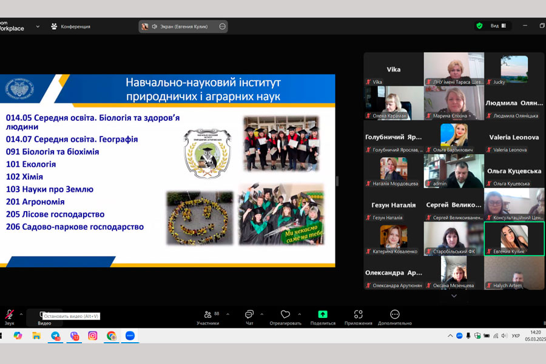Open Instagram from the Windows taskbar
This screenshot has width=546, height=364.
point(93,335)
